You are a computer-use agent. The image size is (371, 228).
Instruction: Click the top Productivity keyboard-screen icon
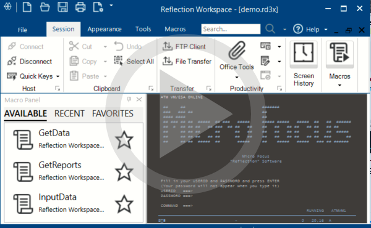pyautogui.click(x=265, y=46)
